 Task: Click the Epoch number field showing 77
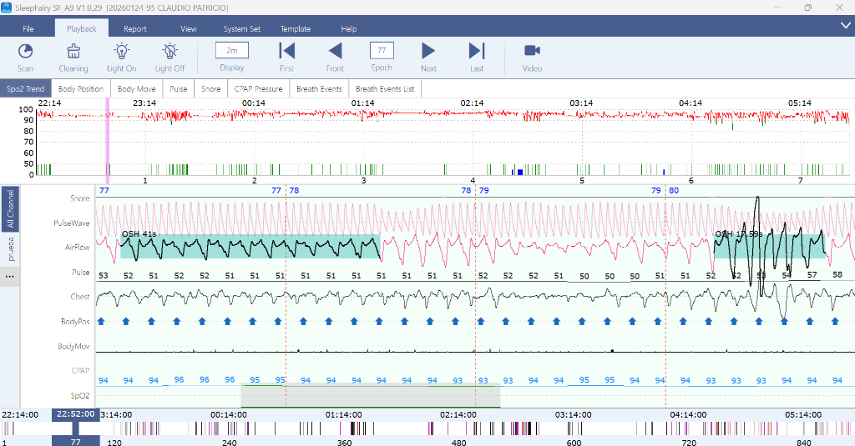tap(382, 51)
